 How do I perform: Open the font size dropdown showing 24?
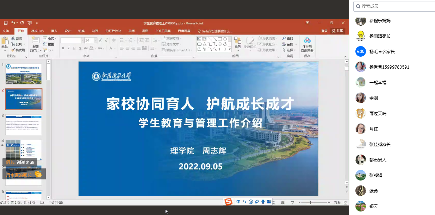[95, 40]
